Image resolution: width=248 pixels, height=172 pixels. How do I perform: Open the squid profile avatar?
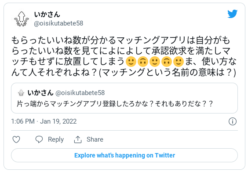coord(22,18)
